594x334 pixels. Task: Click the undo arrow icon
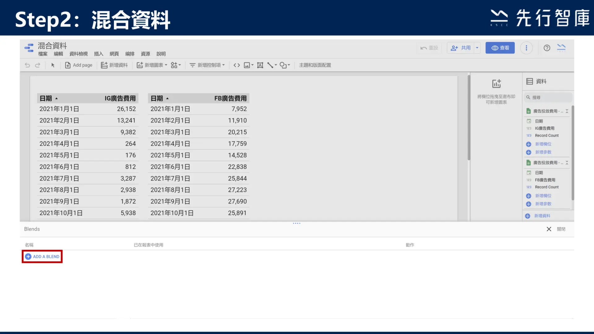pos(27,65)
